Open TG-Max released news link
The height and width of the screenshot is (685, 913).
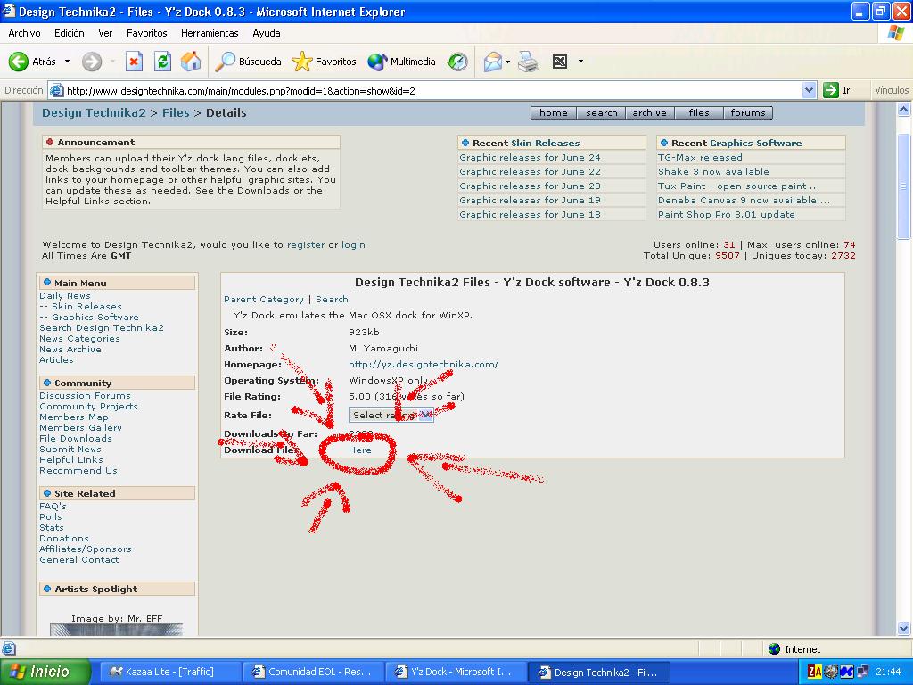(x=700, y=157)
